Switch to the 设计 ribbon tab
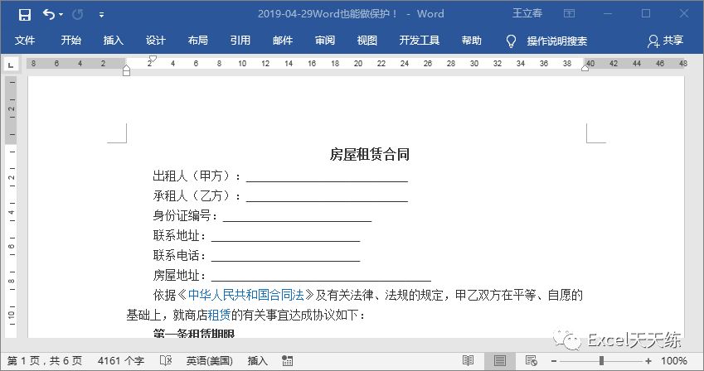 [155, 41]
